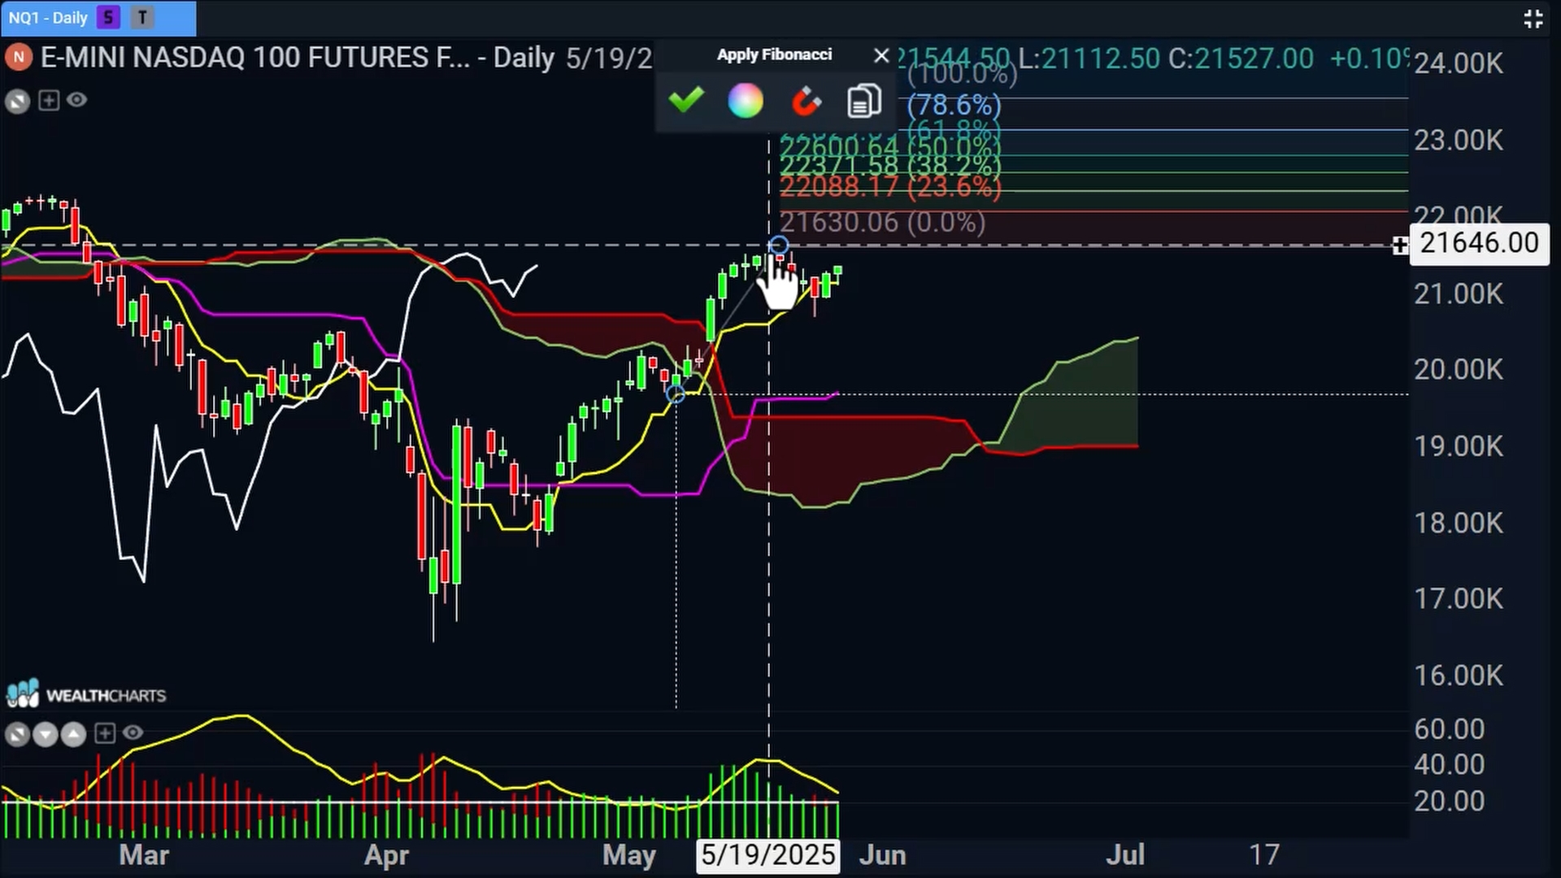This screenshot has width=1561, height=878.
Task: Toggle the main chart's eye visibility icon
Action: click(77, 100)
